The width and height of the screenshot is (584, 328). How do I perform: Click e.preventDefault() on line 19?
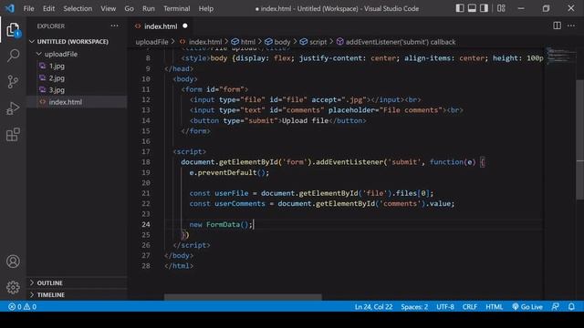[229, 172]
